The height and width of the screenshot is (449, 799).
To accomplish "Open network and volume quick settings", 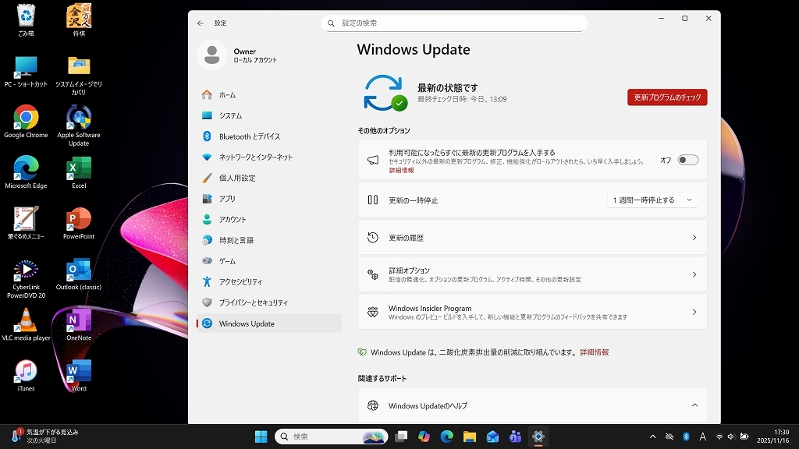I will tap(732, 437).
